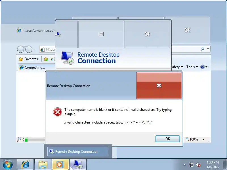227x170 pixels.
Task: Open search provider dropdown in IE
Action: (208, 49)
